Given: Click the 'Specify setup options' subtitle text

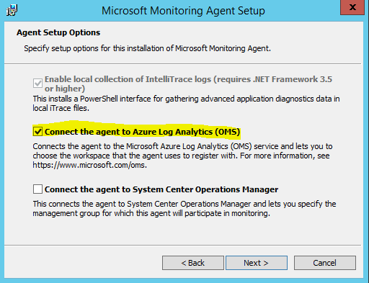Looking at the screenshot, I should 147,48.
